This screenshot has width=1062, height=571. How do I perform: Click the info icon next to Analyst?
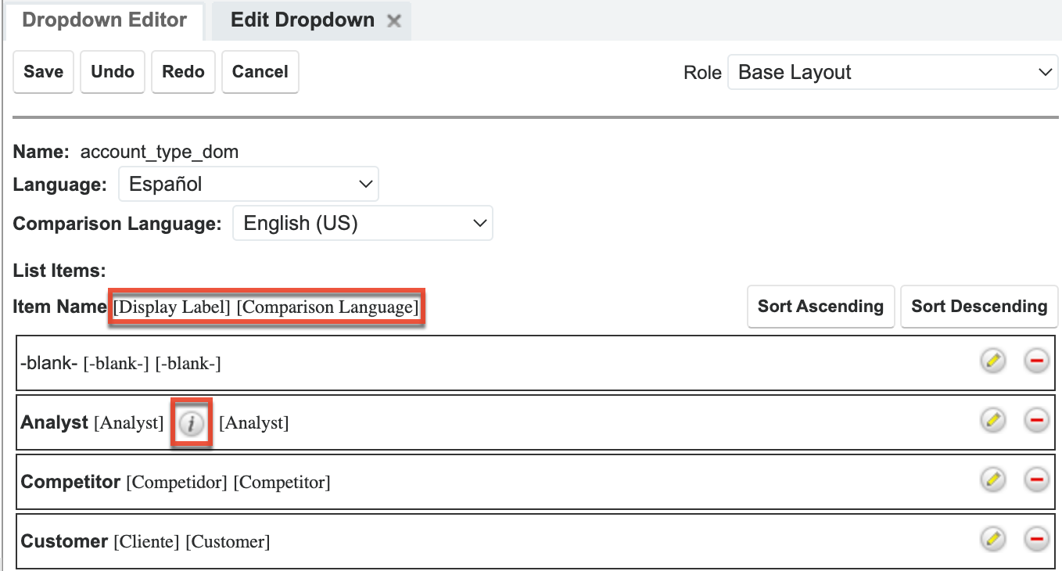point(191,422)
